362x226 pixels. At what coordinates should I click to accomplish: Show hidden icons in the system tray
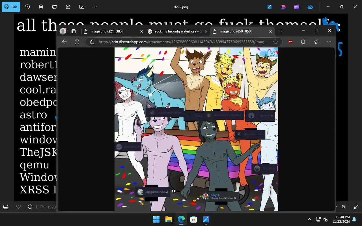(x=309, y=219)
